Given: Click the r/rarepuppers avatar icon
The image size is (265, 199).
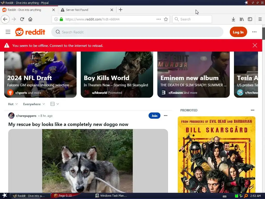Looking at the screenshot, I should click(x=11, y=116).
